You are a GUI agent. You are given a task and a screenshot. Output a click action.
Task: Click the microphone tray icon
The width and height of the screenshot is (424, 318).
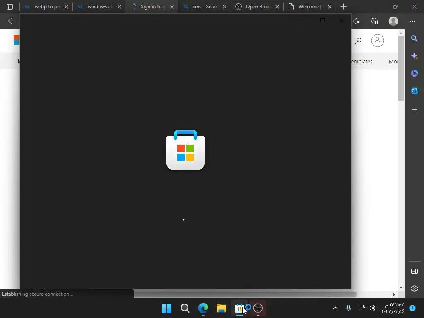click(x=349, y=308)
